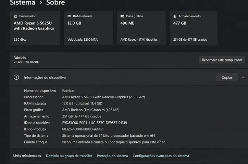Click the Caneta e toque label

pos(36,142)
